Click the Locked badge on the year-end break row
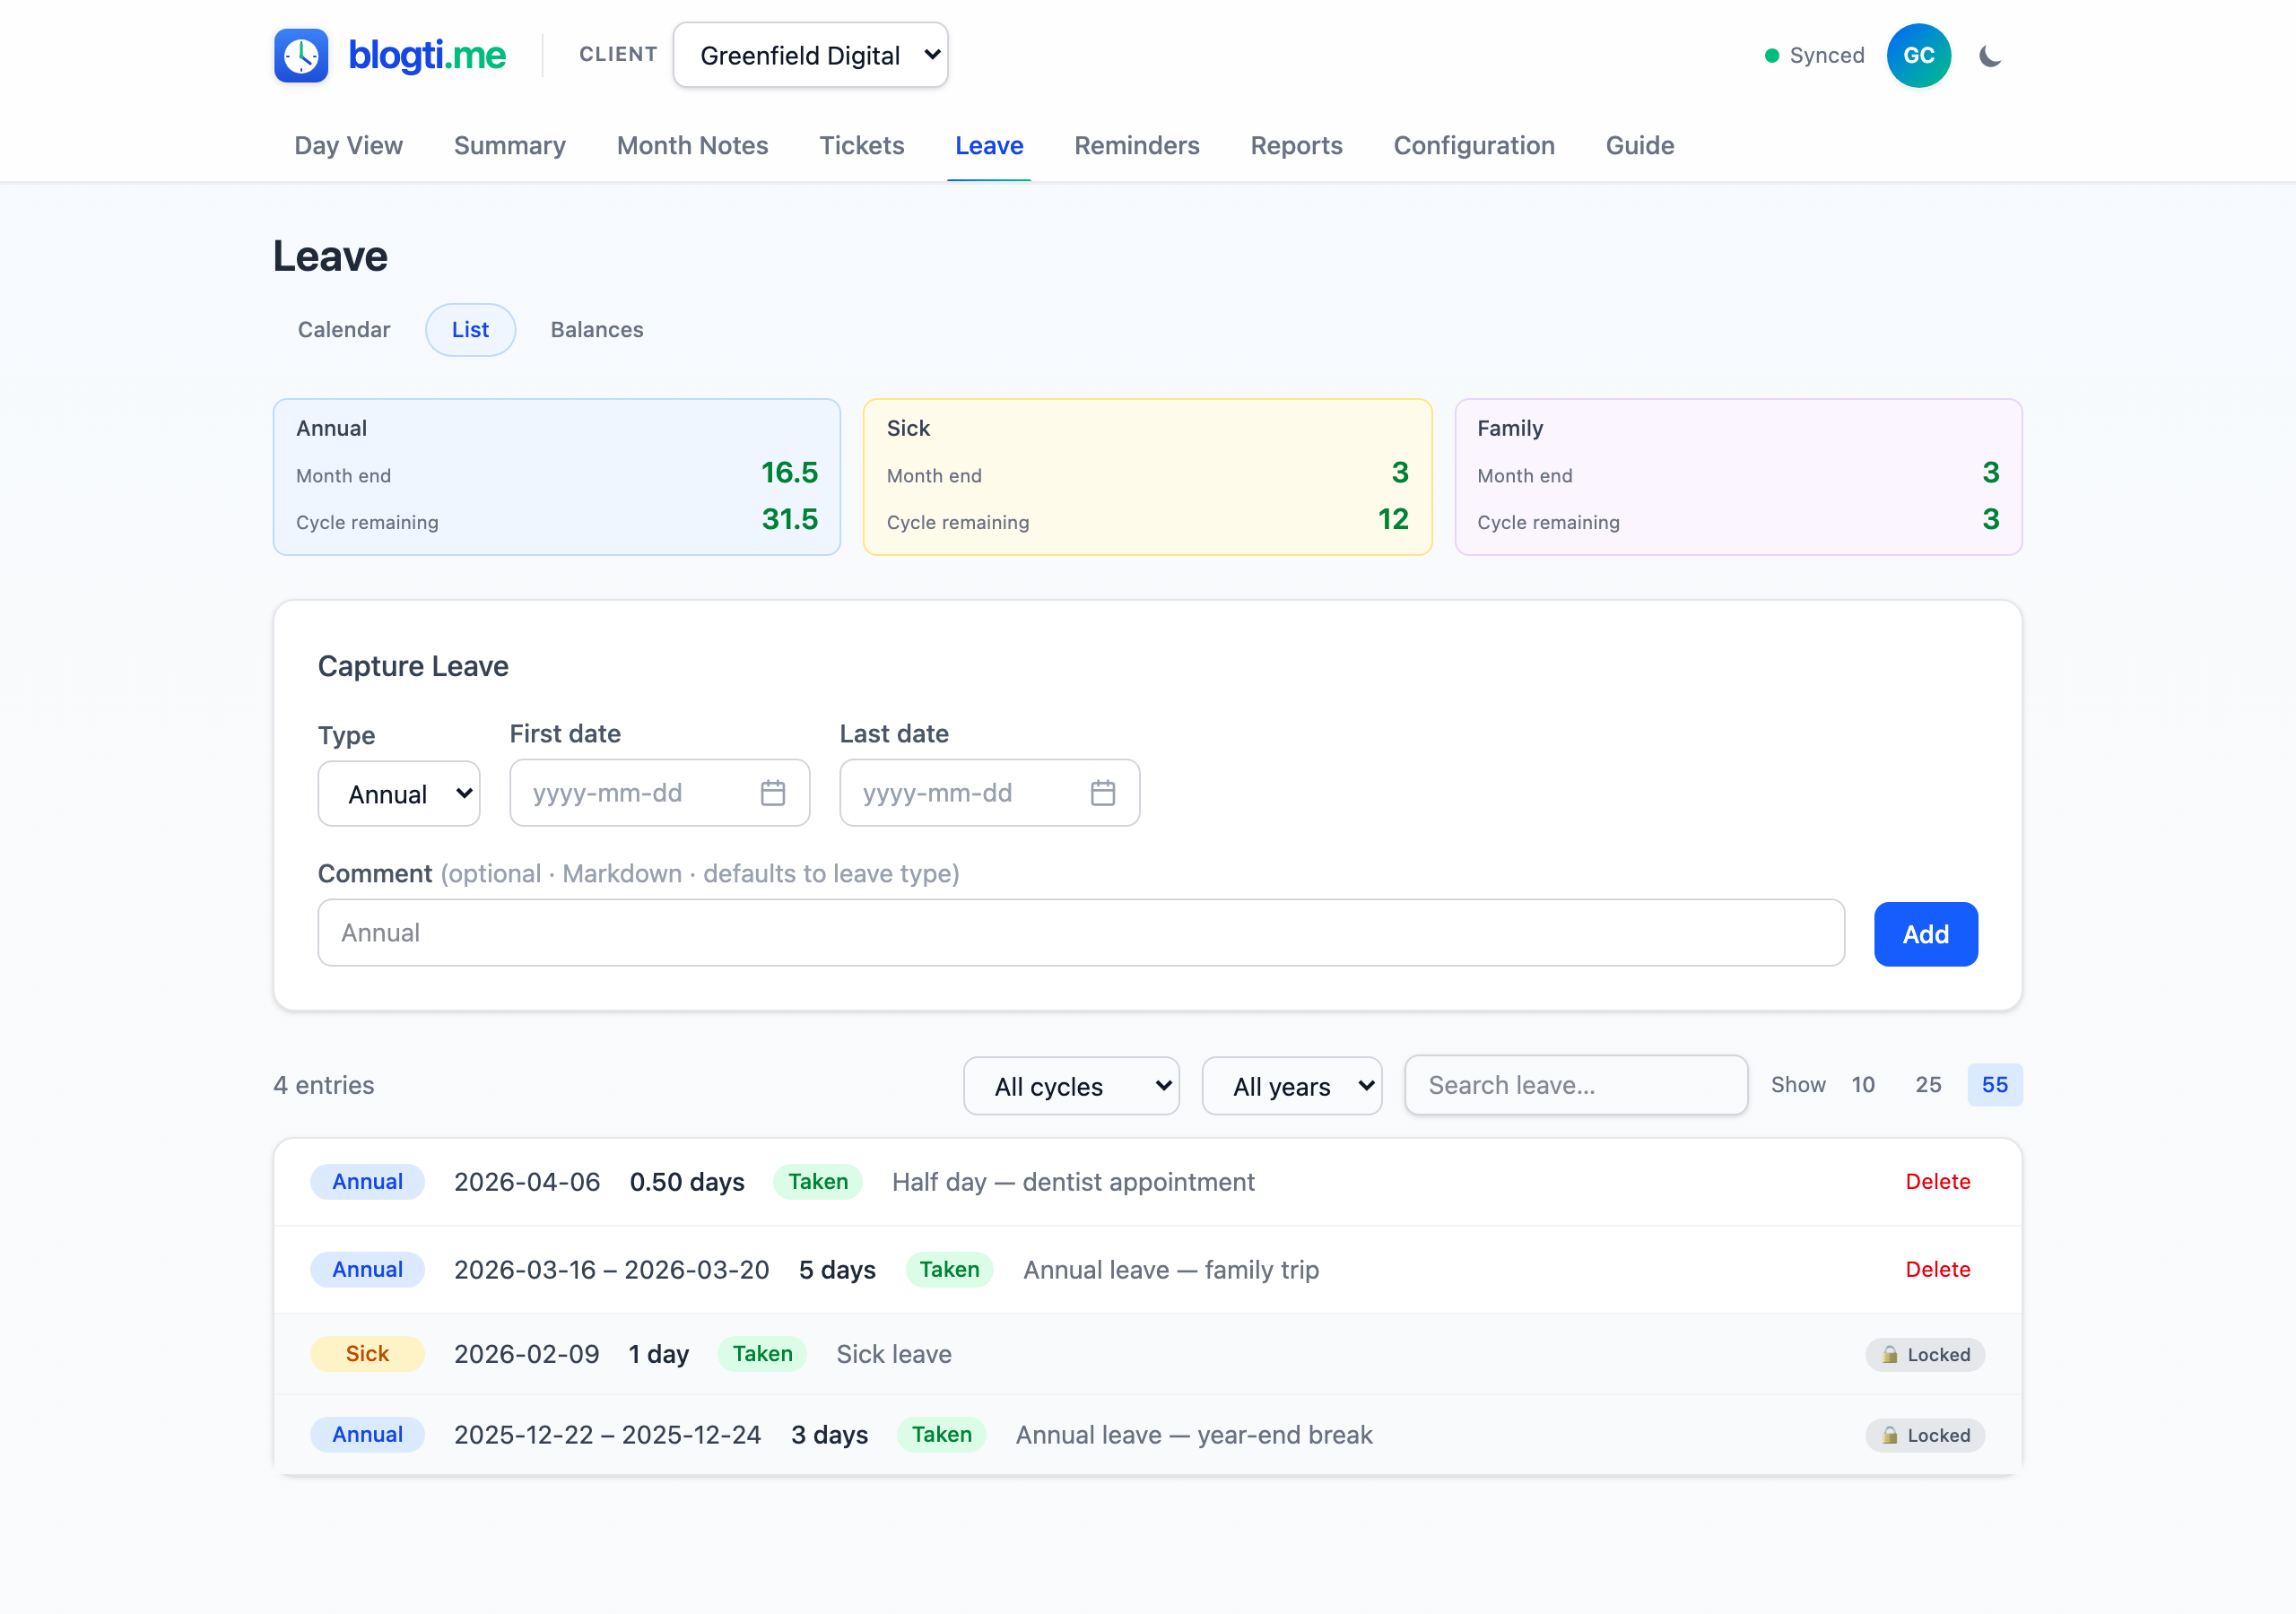Viewport: 2296px width, 1614px height. pyautogui.click(x=1924, y=1435)
